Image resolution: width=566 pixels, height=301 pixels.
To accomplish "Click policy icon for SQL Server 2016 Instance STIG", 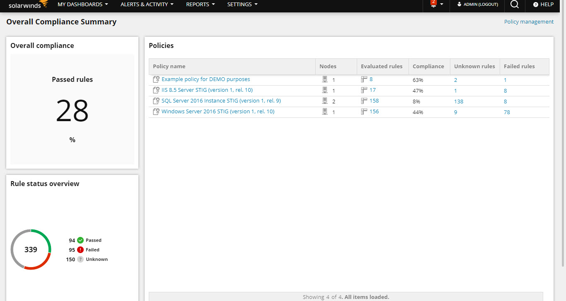I will click(156, 101).
